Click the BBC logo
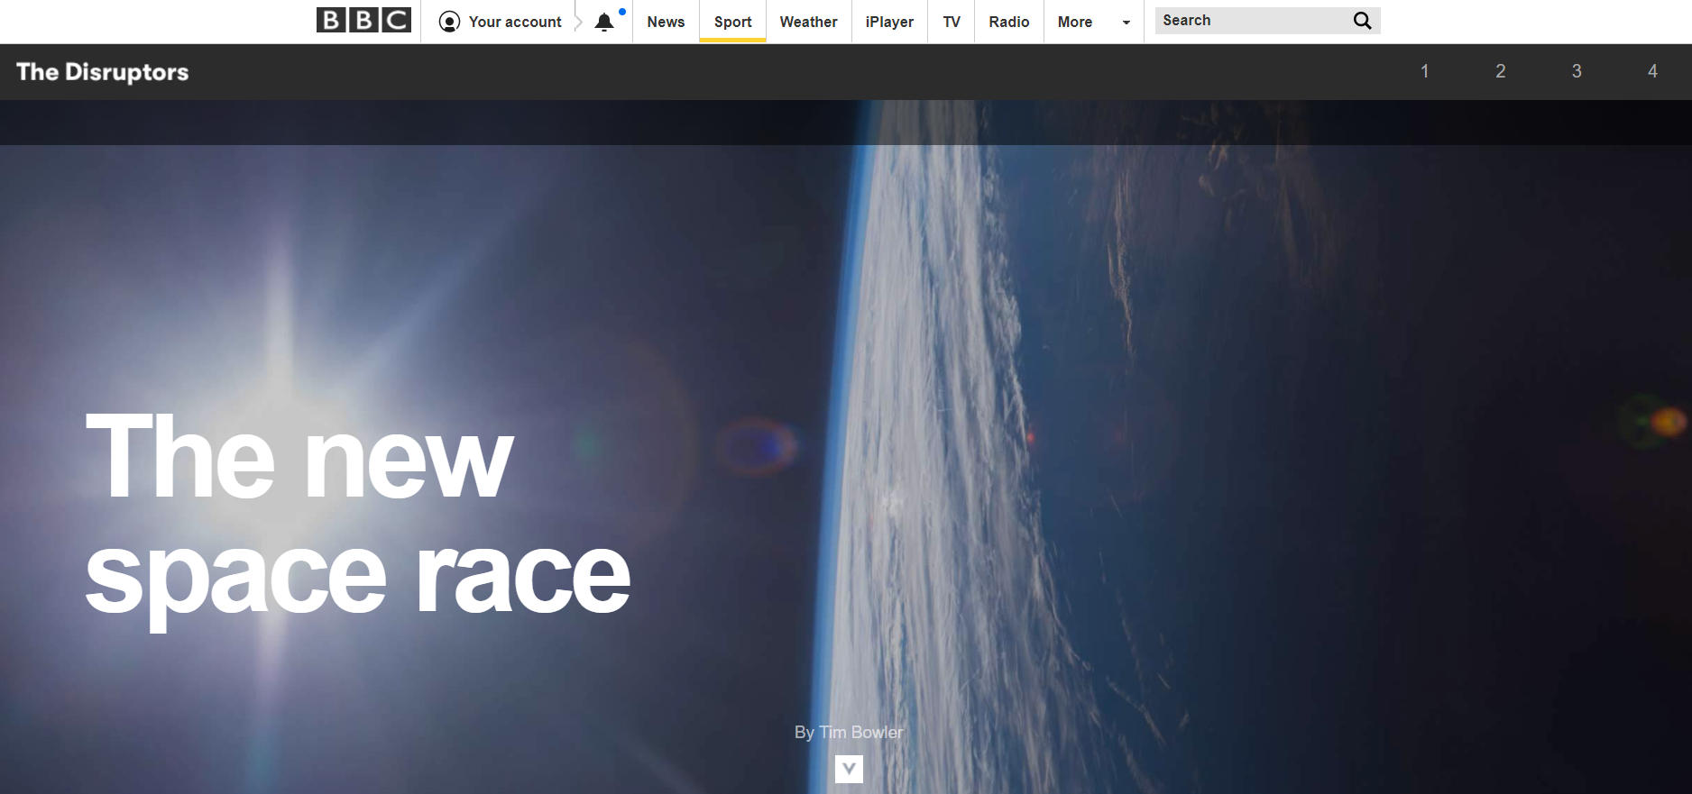 pyautogui.click(x=363, y=20)
